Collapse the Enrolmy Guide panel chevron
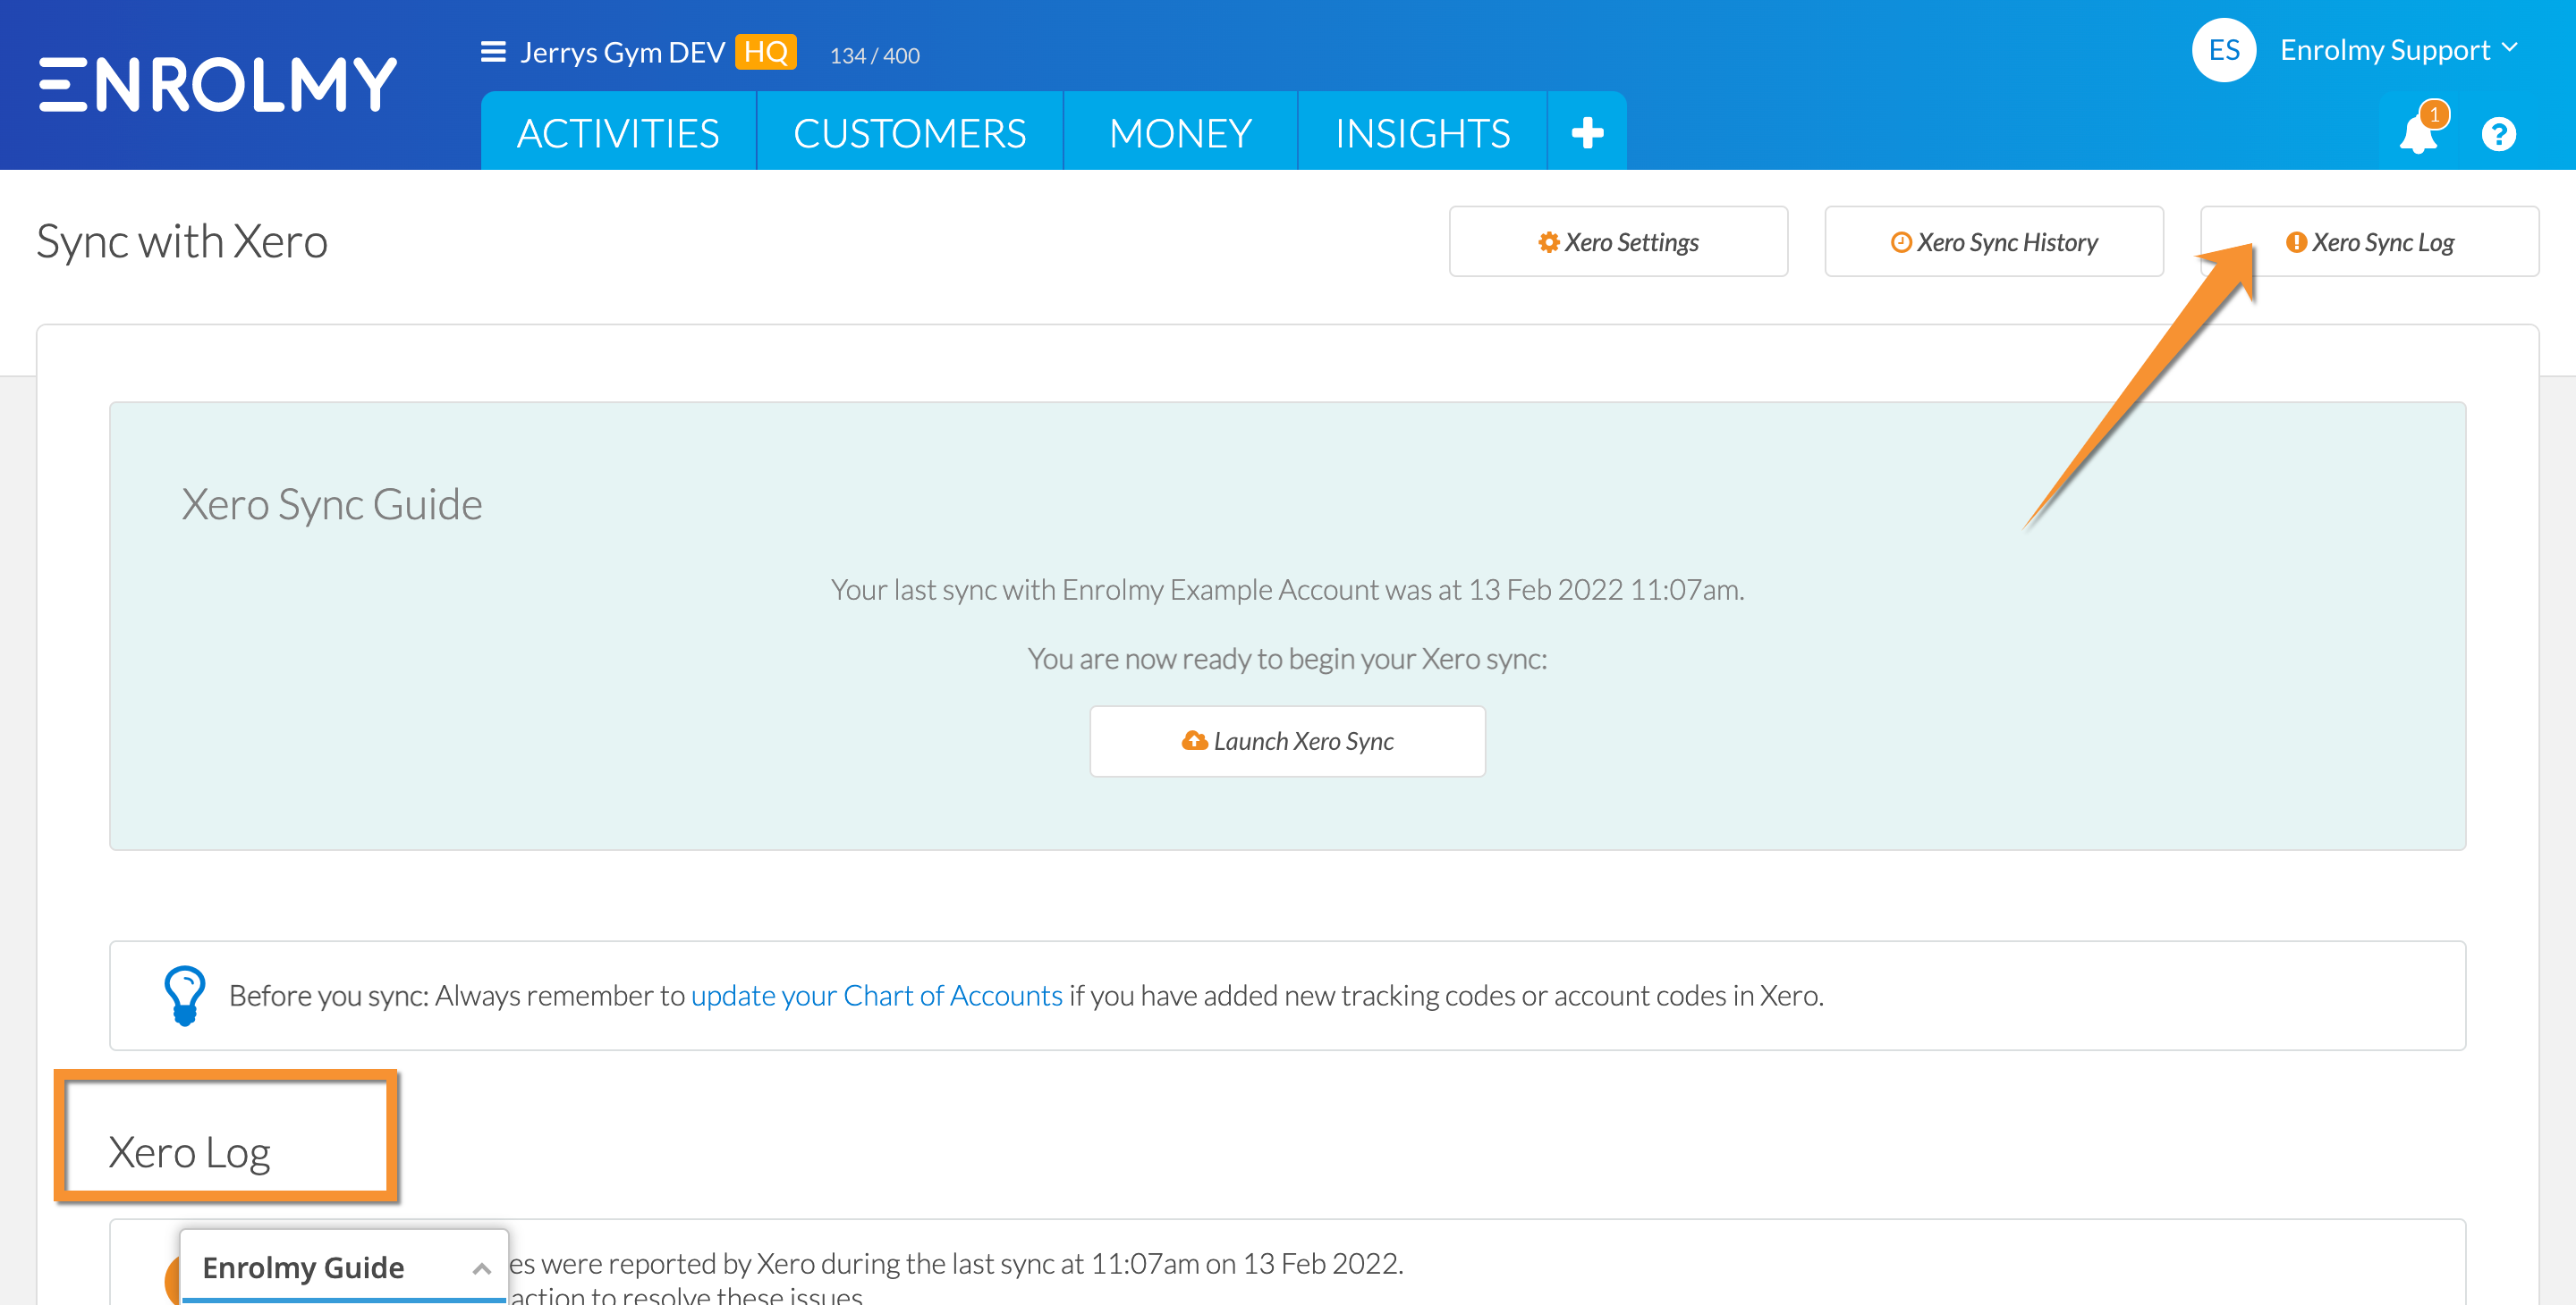This screenshot has width=2576, height=1305. (x=481, y=1268)
